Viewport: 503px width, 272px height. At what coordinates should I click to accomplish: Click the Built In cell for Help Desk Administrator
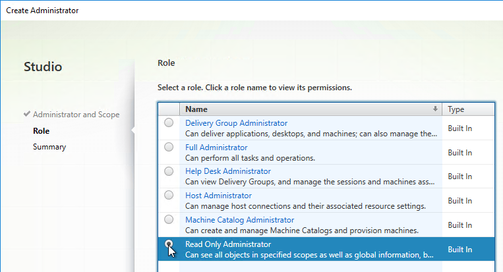click(x=459, y=177)
